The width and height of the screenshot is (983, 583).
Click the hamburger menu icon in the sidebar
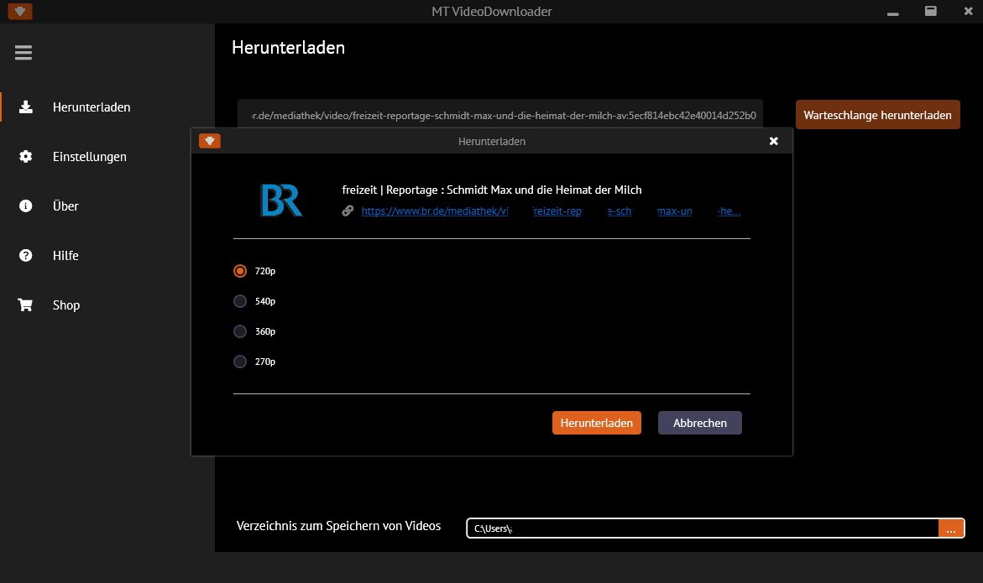coord(24,53)
